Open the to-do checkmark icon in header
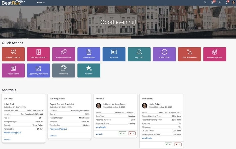Viewport: 236px width, 149px height. 212,3
